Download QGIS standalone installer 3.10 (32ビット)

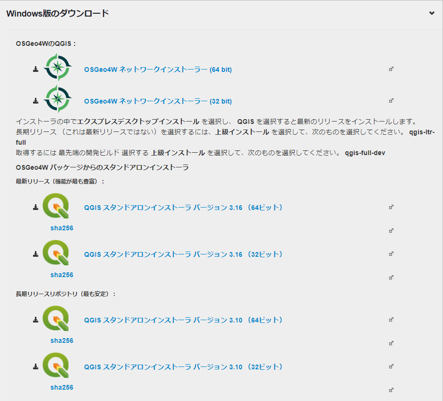183,367
